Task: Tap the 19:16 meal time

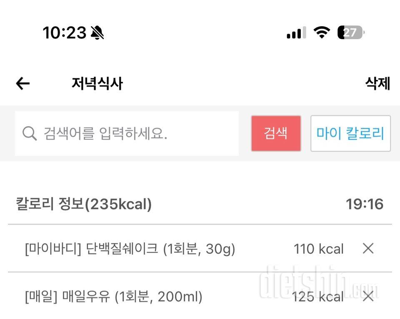Action: [364, 204]
